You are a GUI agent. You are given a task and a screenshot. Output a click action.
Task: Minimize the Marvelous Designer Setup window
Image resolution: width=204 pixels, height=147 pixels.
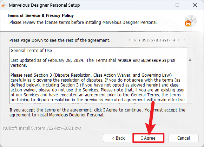pyautogui.click(x=160, y=5)
